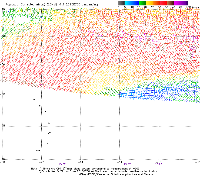Click the legend scale label '40'
200x176 pixels.
pyautogui.click(x=174, y=7)
